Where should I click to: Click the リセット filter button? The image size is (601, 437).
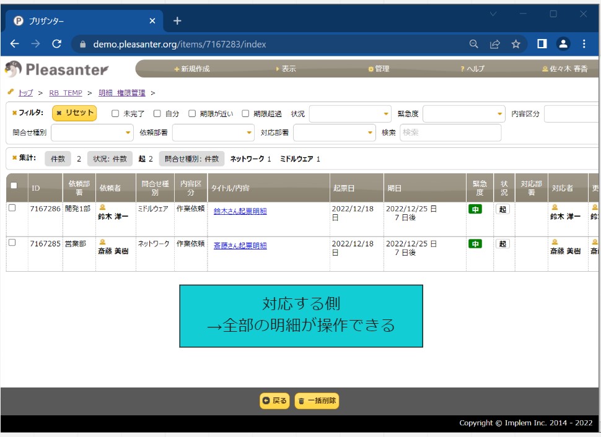(x=74, y=113)
